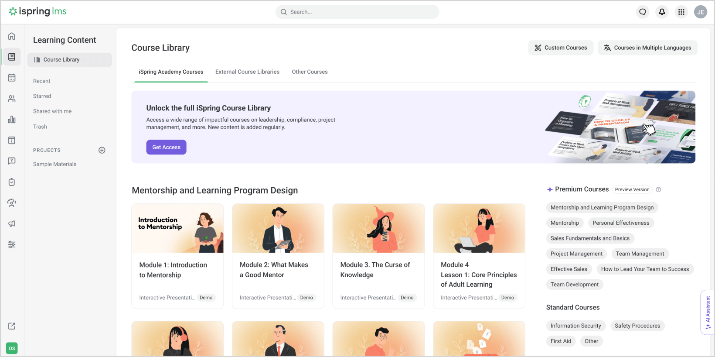
Task: Open the Reports bar chart icon
Action: [x=12, y=120]
